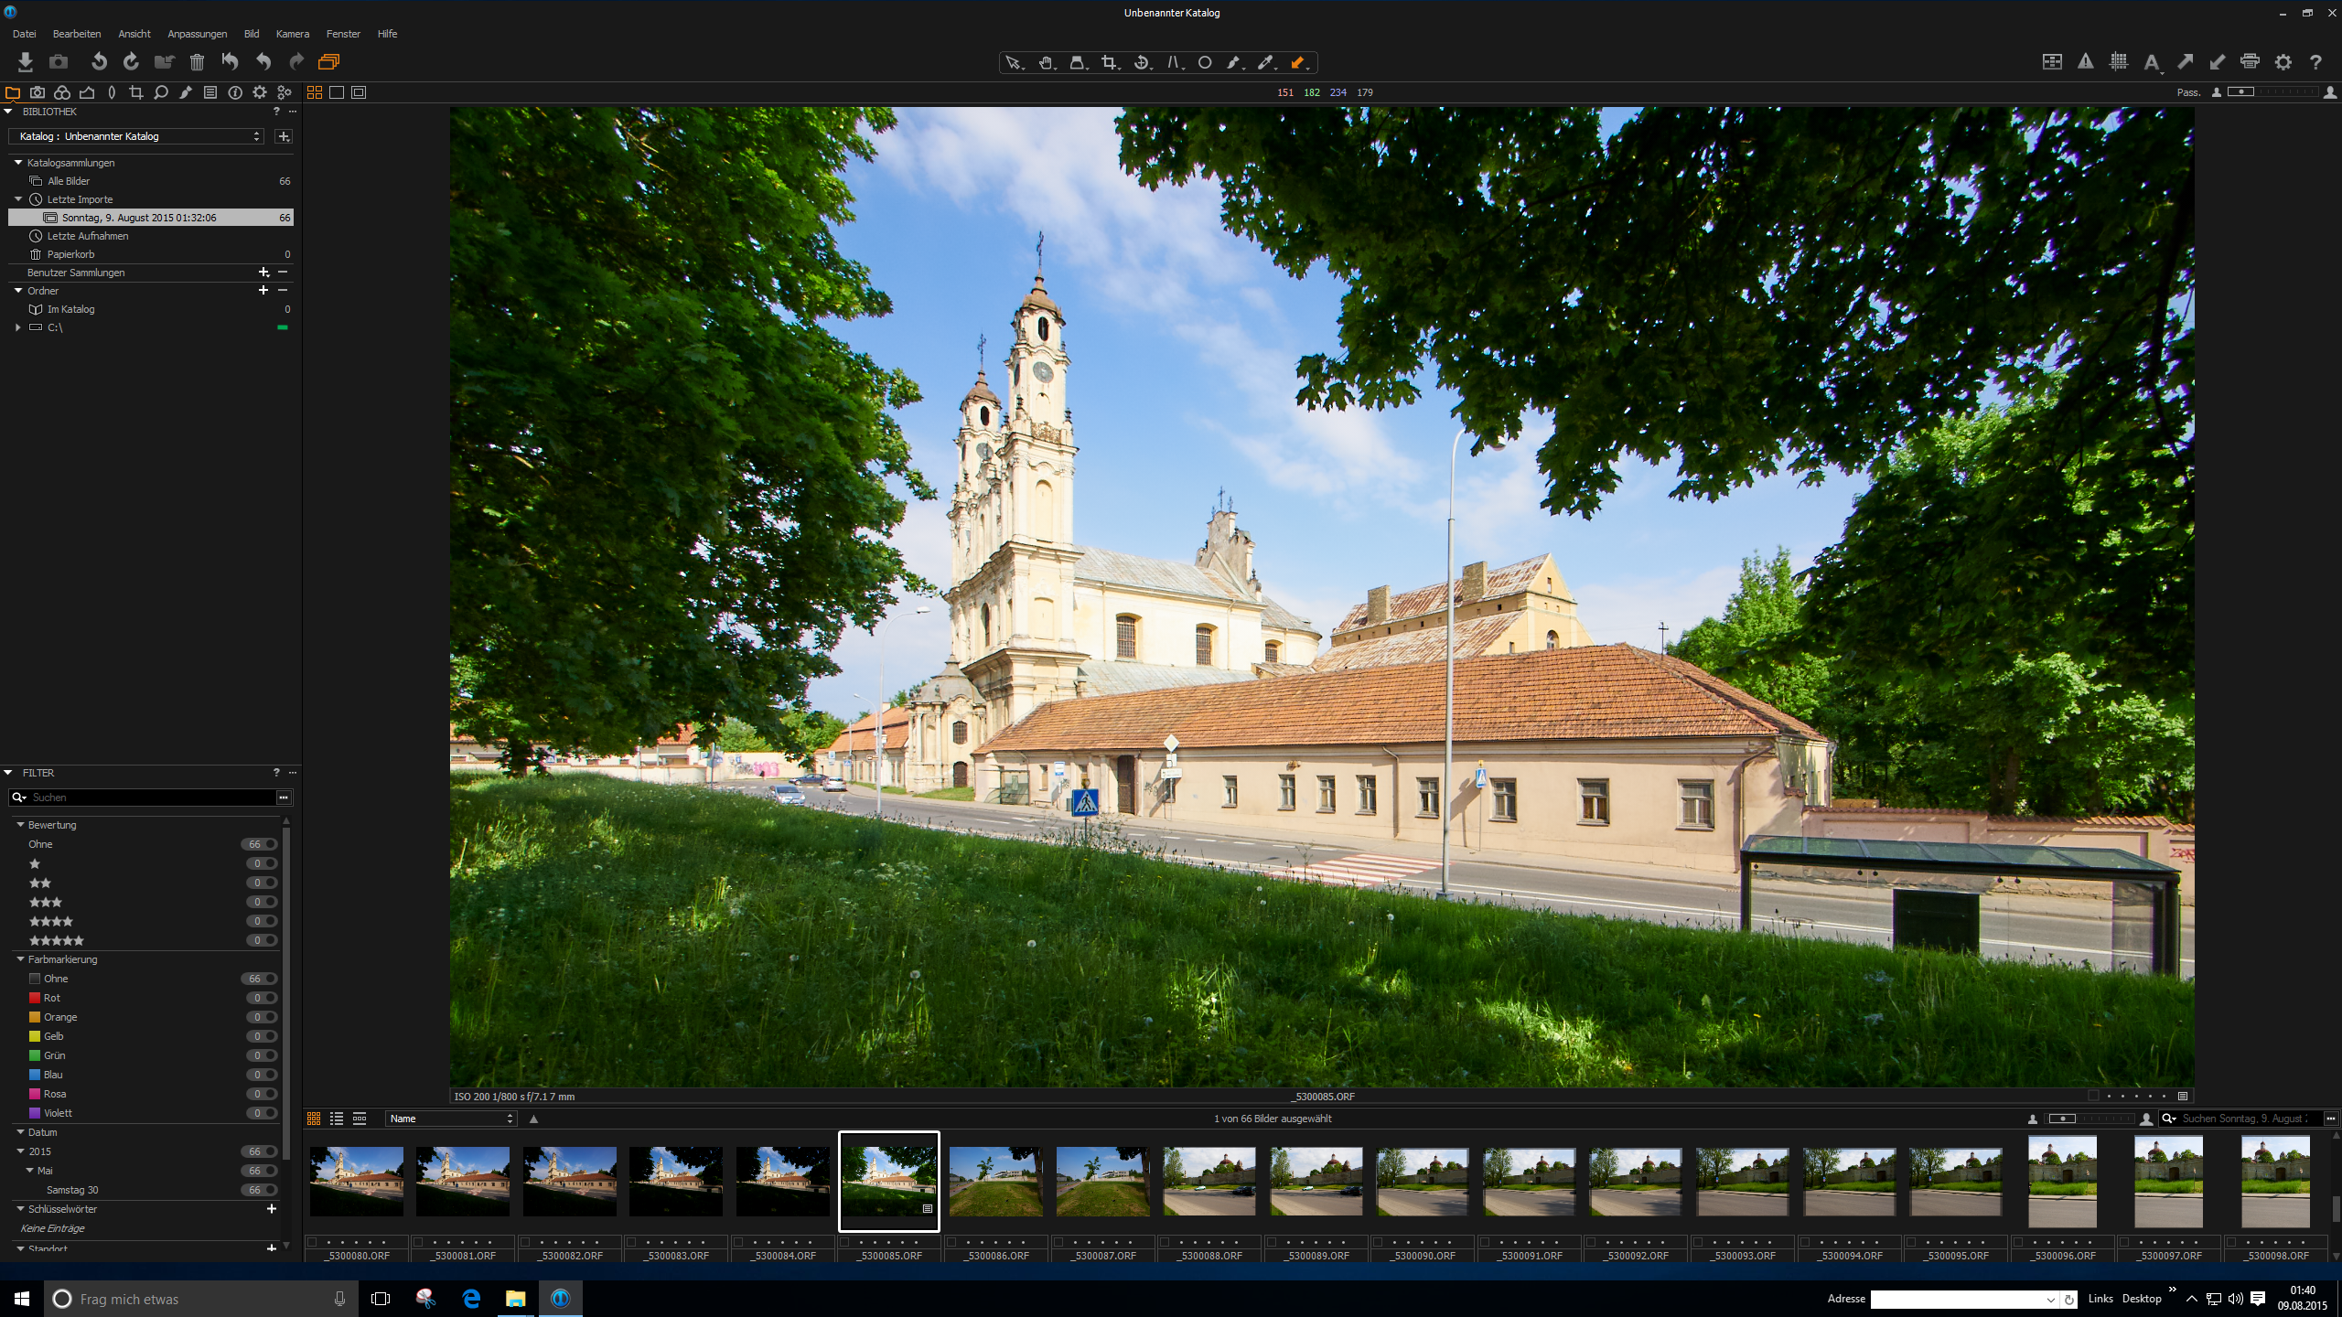Tick checkbox under _5300080.ORF thumbnail

pos(312,1242)
